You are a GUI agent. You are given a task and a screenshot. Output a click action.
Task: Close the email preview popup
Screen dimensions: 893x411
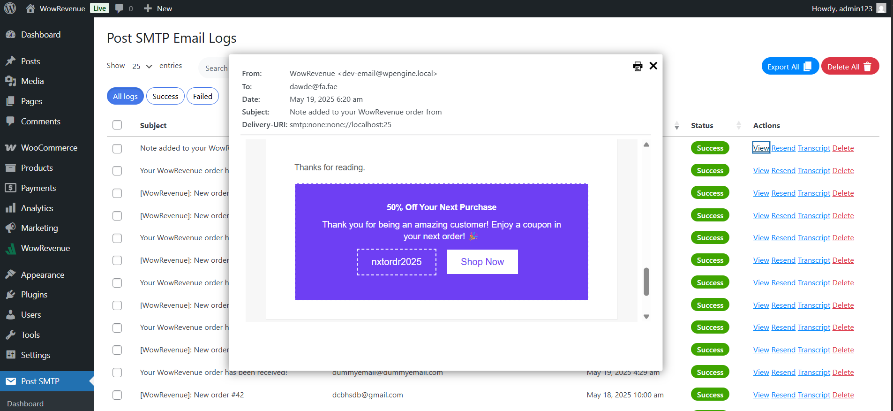(x=653, y=66)
